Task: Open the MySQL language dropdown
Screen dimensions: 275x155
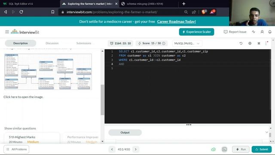Action: [187, 43]
